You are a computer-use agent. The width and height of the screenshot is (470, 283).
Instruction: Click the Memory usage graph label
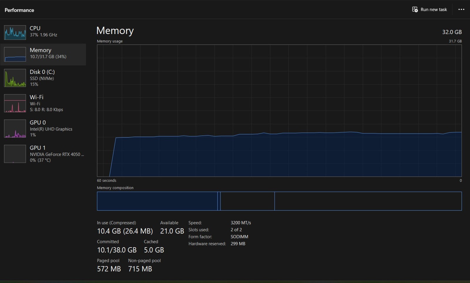click(110, 41)
